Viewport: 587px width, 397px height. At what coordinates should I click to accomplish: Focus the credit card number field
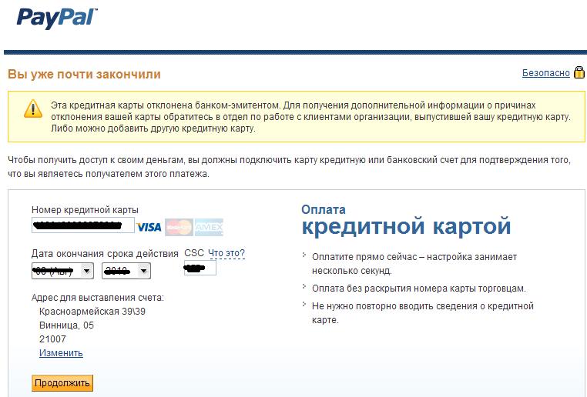pyautogui.click(x=82, y=225)
